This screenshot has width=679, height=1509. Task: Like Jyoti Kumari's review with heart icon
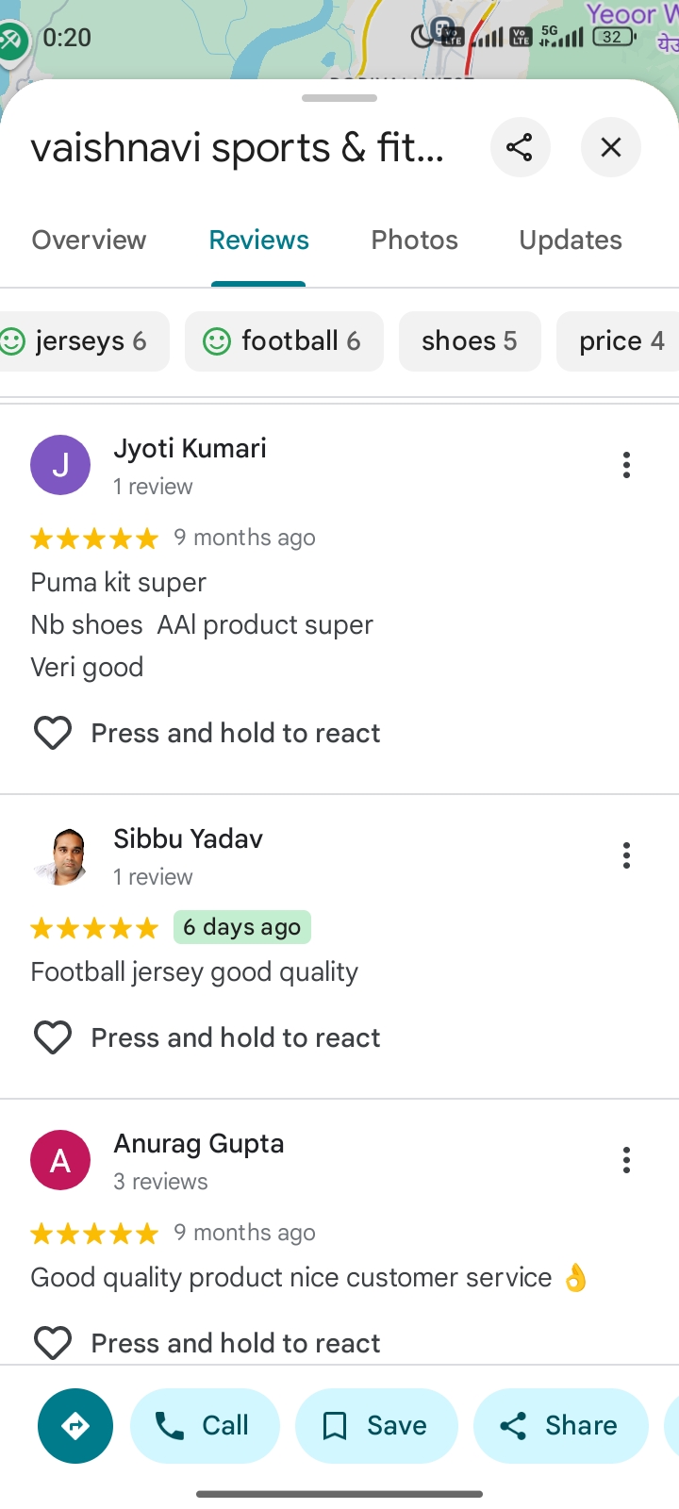point(53,733)
